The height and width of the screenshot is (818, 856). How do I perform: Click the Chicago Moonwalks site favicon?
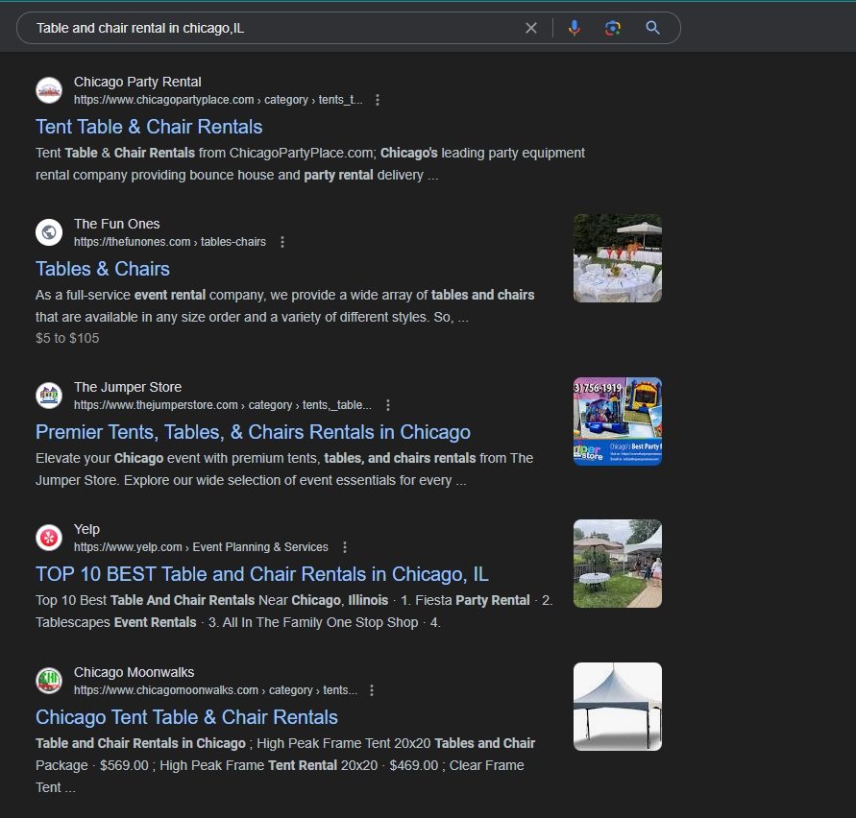tap(49, 681)
